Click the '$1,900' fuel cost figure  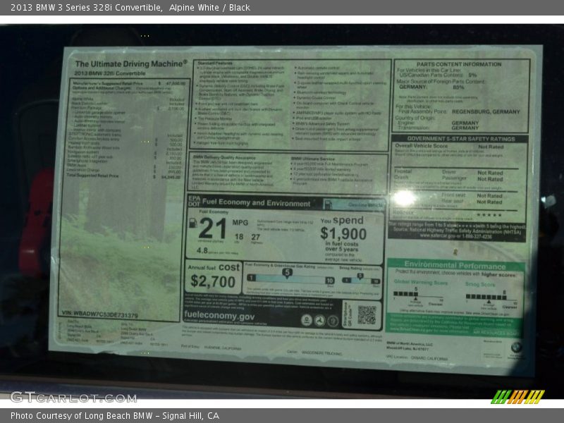pos(343,234)
